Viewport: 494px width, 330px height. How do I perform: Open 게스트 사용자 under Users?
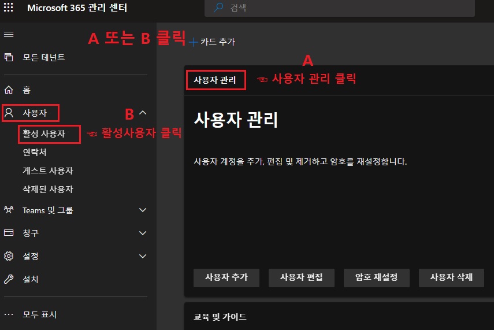[x=48, y=170]
